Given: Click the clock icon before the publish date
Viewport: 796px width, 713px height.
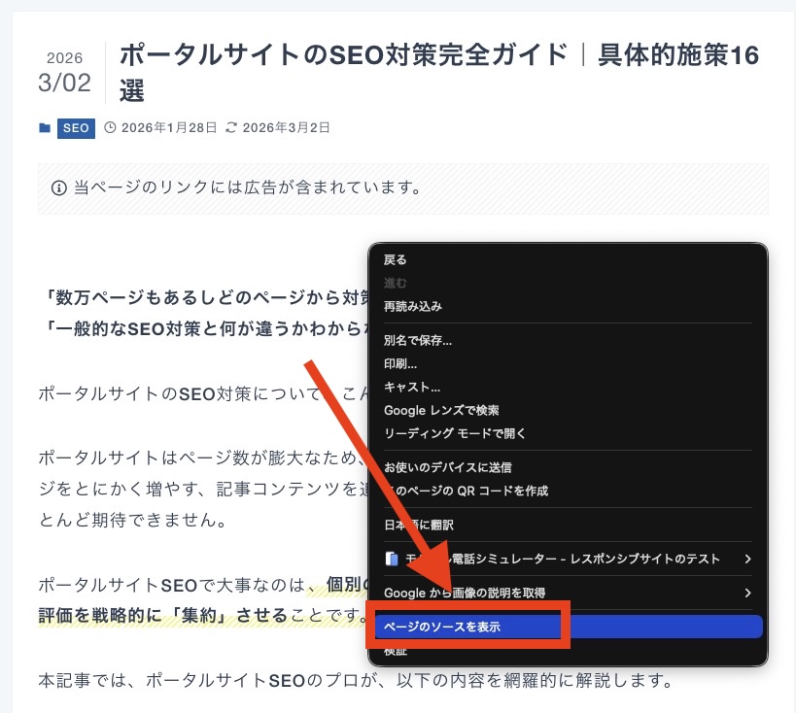Looking at the screenshot, I should (109, 127).
